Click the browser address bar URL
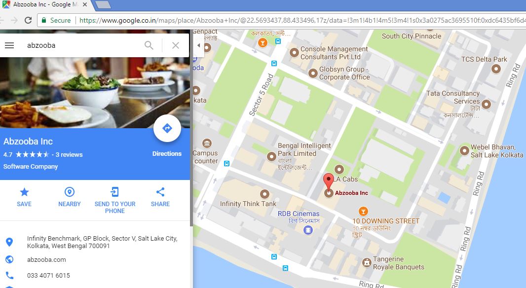Screen dimensions: 526x288 pos(302,20)
